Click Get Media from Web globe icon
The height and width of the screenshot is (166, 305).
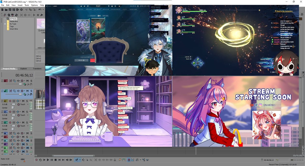tap(16, 15)
